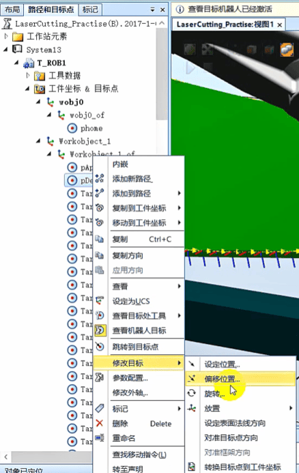Screen dimensions: 299x473
Task: Open the 查看 submenu
Action: tap(139, 286)
